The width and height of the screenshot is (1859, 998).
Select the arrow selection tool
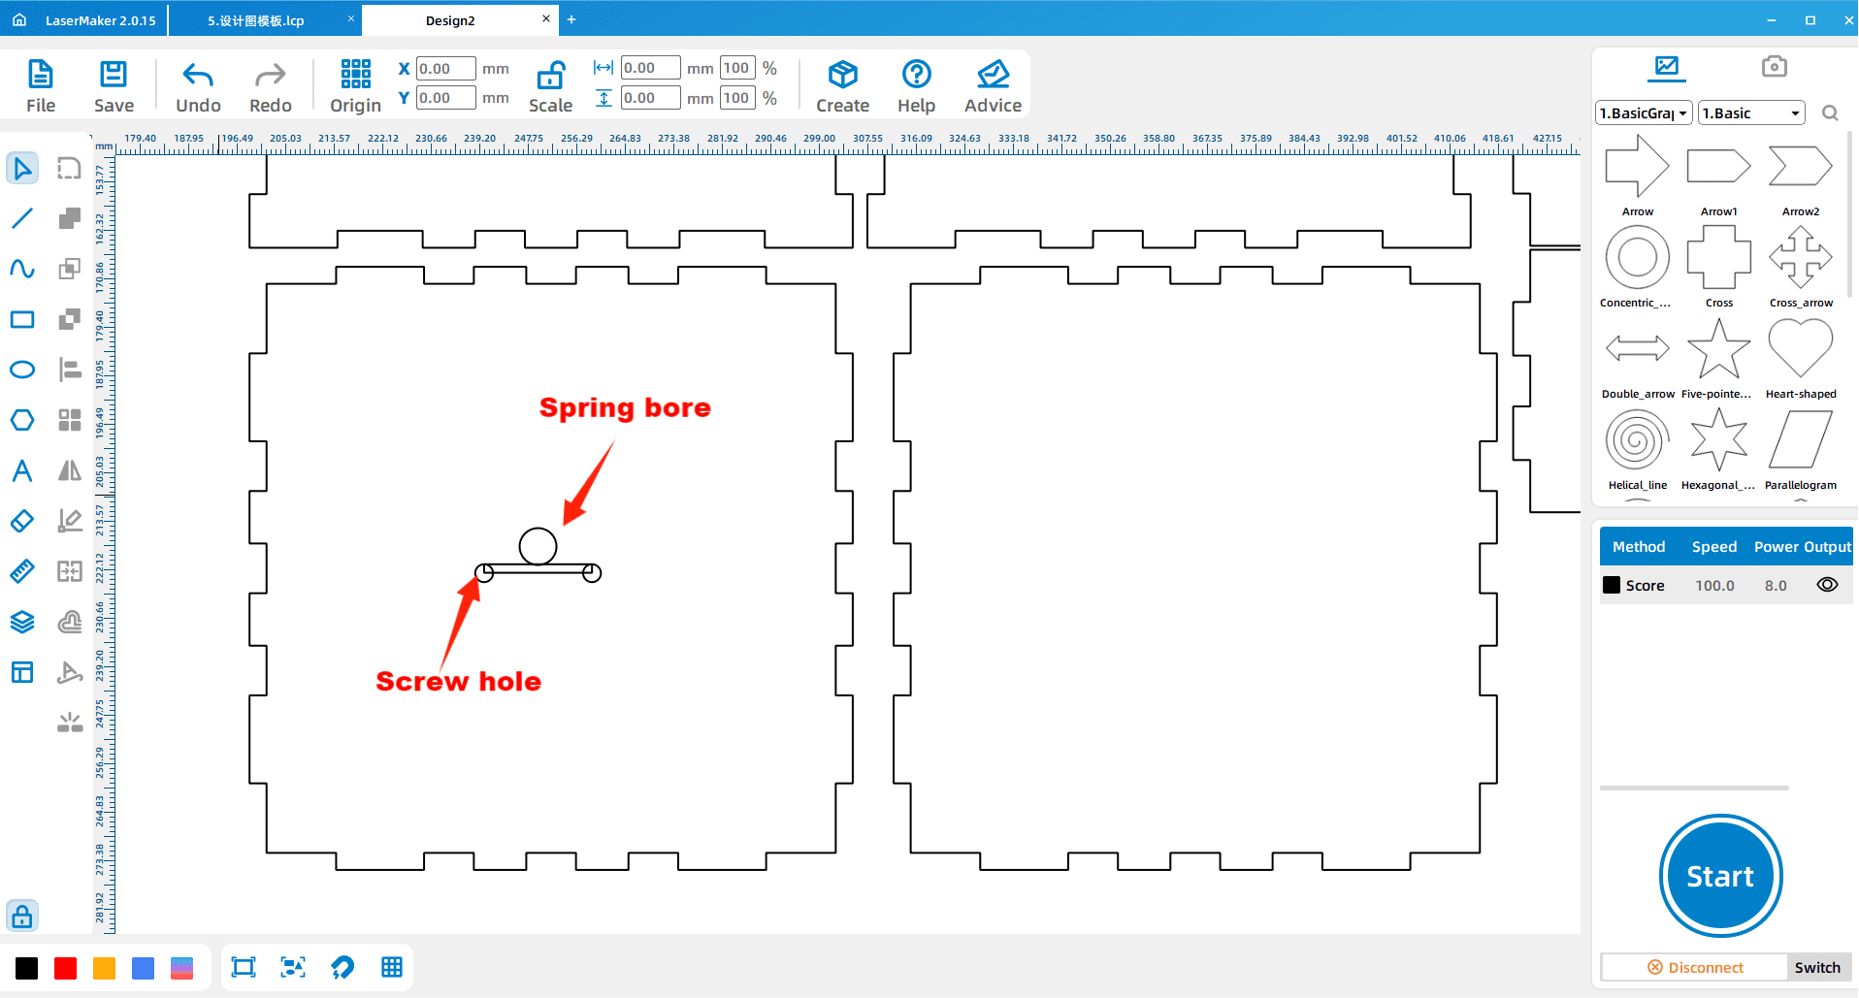(x=22, y=169)
